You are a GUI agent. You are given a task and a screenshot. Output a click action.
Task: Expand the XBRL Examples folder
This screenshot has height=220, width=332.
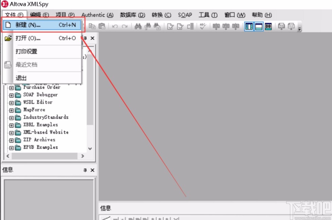click(12, 125)
